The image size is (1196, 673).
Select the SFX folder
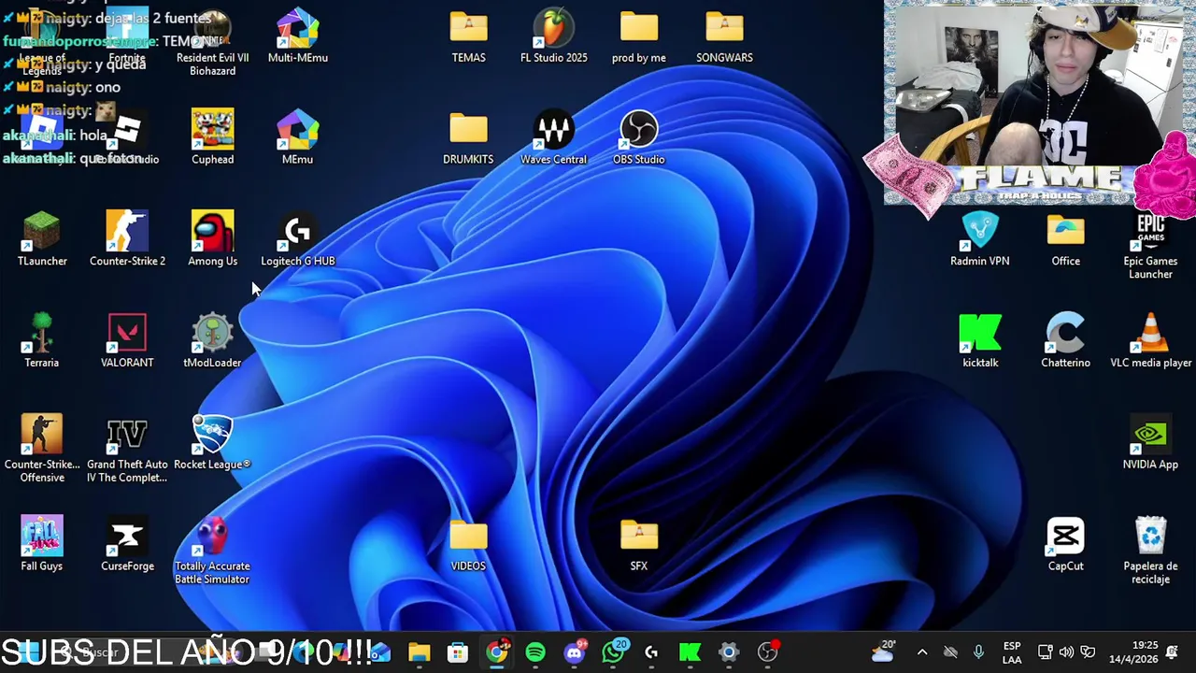[x=639, y=544]
